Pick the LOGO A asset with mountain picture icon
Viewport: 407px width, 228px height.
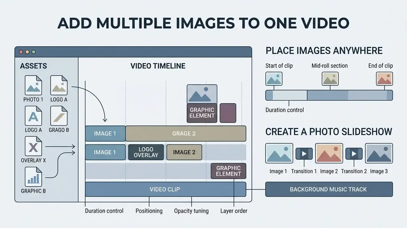(x=59, y=85)
